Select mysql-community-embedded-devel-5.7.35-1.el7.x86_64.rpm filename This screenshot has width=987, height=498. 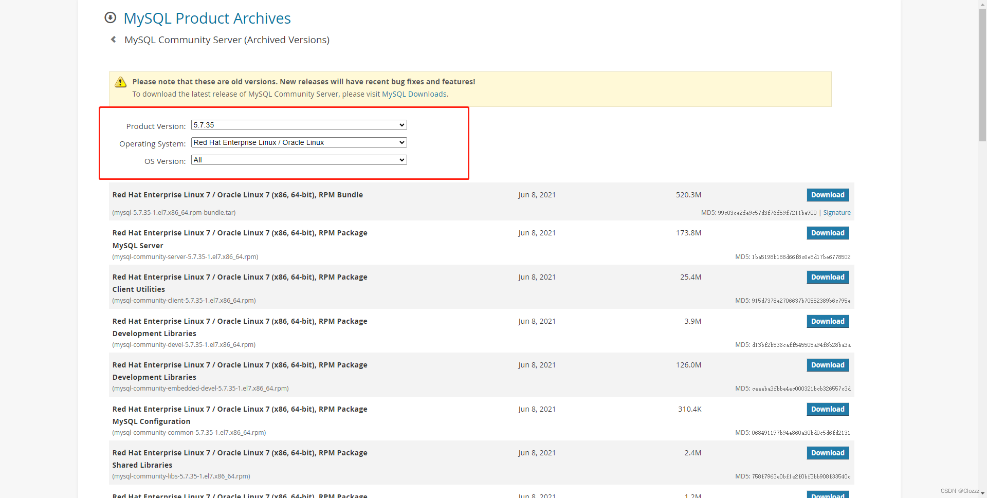pos(200,389)
